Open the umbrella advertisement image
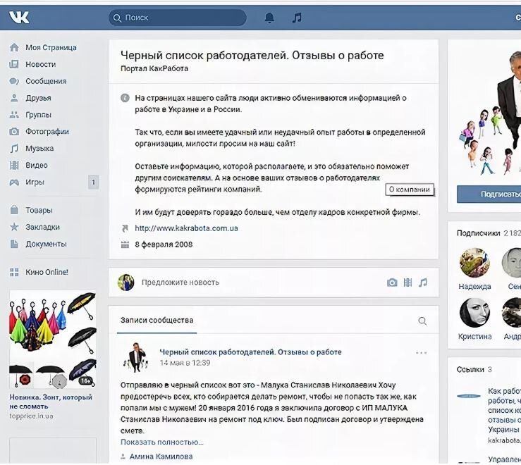This screenshot has width=521, height=465. click(53, 340)
